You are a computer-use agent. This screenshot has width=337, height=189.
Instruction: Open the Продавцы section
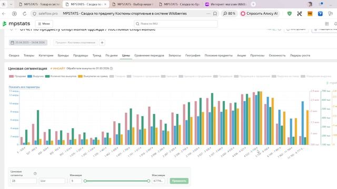click(81, 55)
